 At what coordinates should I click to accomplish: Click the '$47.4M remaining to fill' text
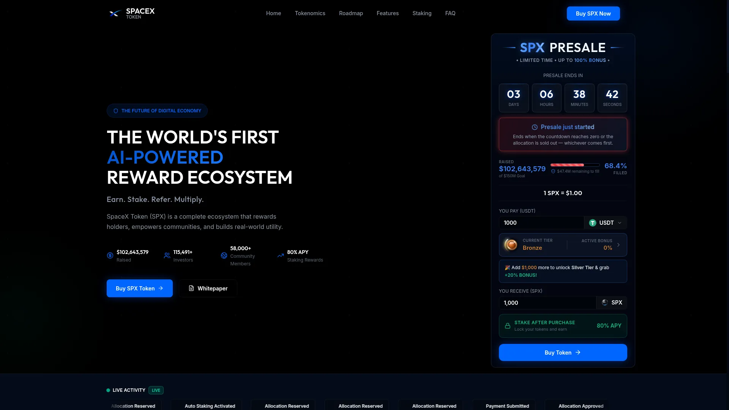pos(578,172)
